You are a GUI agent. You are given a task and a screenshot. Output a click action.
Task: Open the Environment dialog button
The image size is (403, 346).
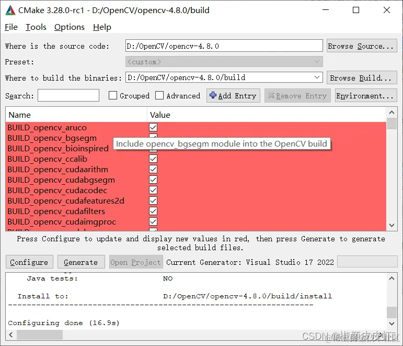tap(366, 96)
